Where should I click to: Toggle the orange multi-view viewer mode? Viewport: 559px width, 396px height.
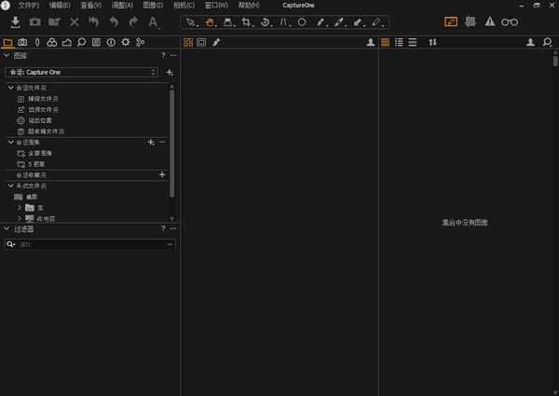(188, 43)
